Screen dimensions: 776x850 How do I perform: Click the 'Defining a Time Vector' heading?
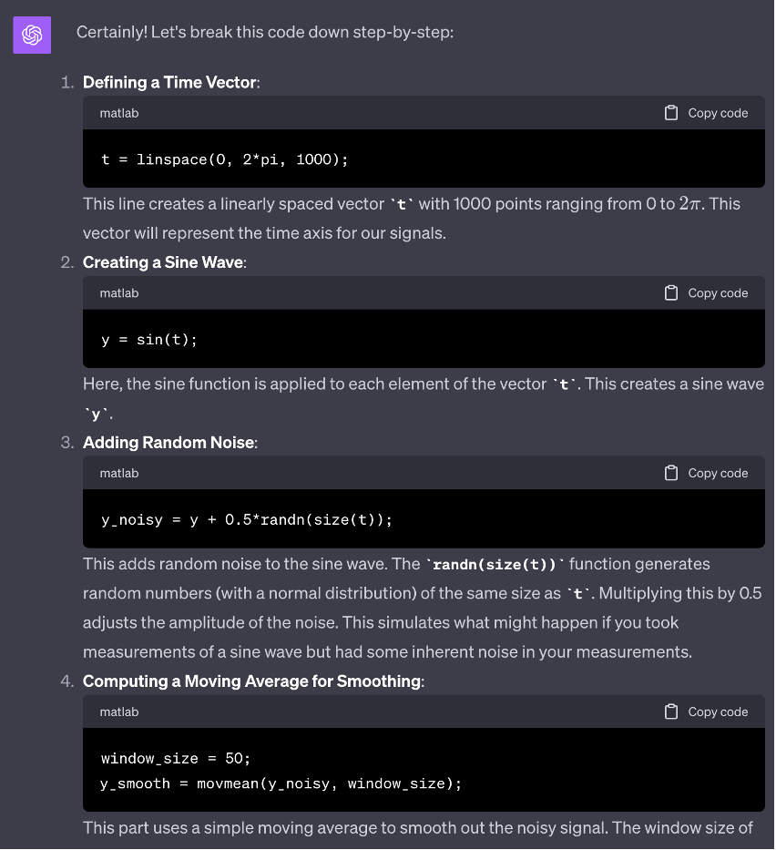click(x=170, y=82)
